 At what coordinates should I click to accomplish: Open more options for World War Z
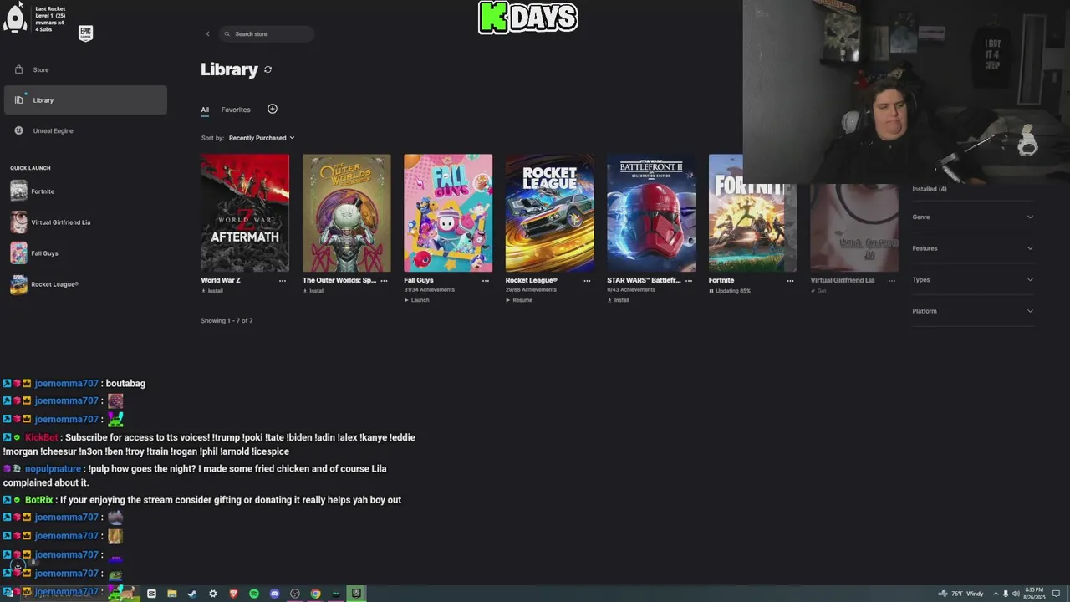(x=282, y=281)
